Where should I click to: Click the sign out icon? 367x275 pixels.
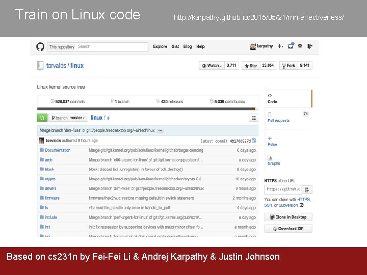click(x=310, y=46)
